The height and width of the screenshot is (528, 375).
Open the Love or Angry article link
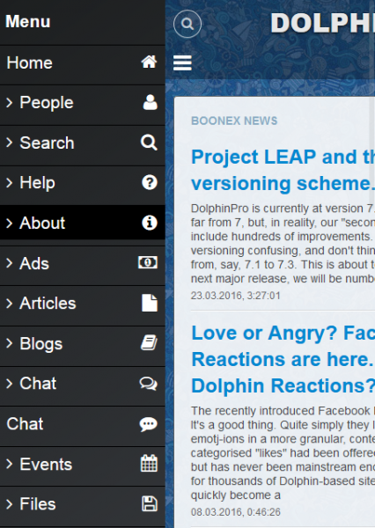(x=283, y=359)
